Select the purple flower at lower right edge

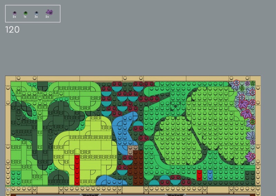250,157
